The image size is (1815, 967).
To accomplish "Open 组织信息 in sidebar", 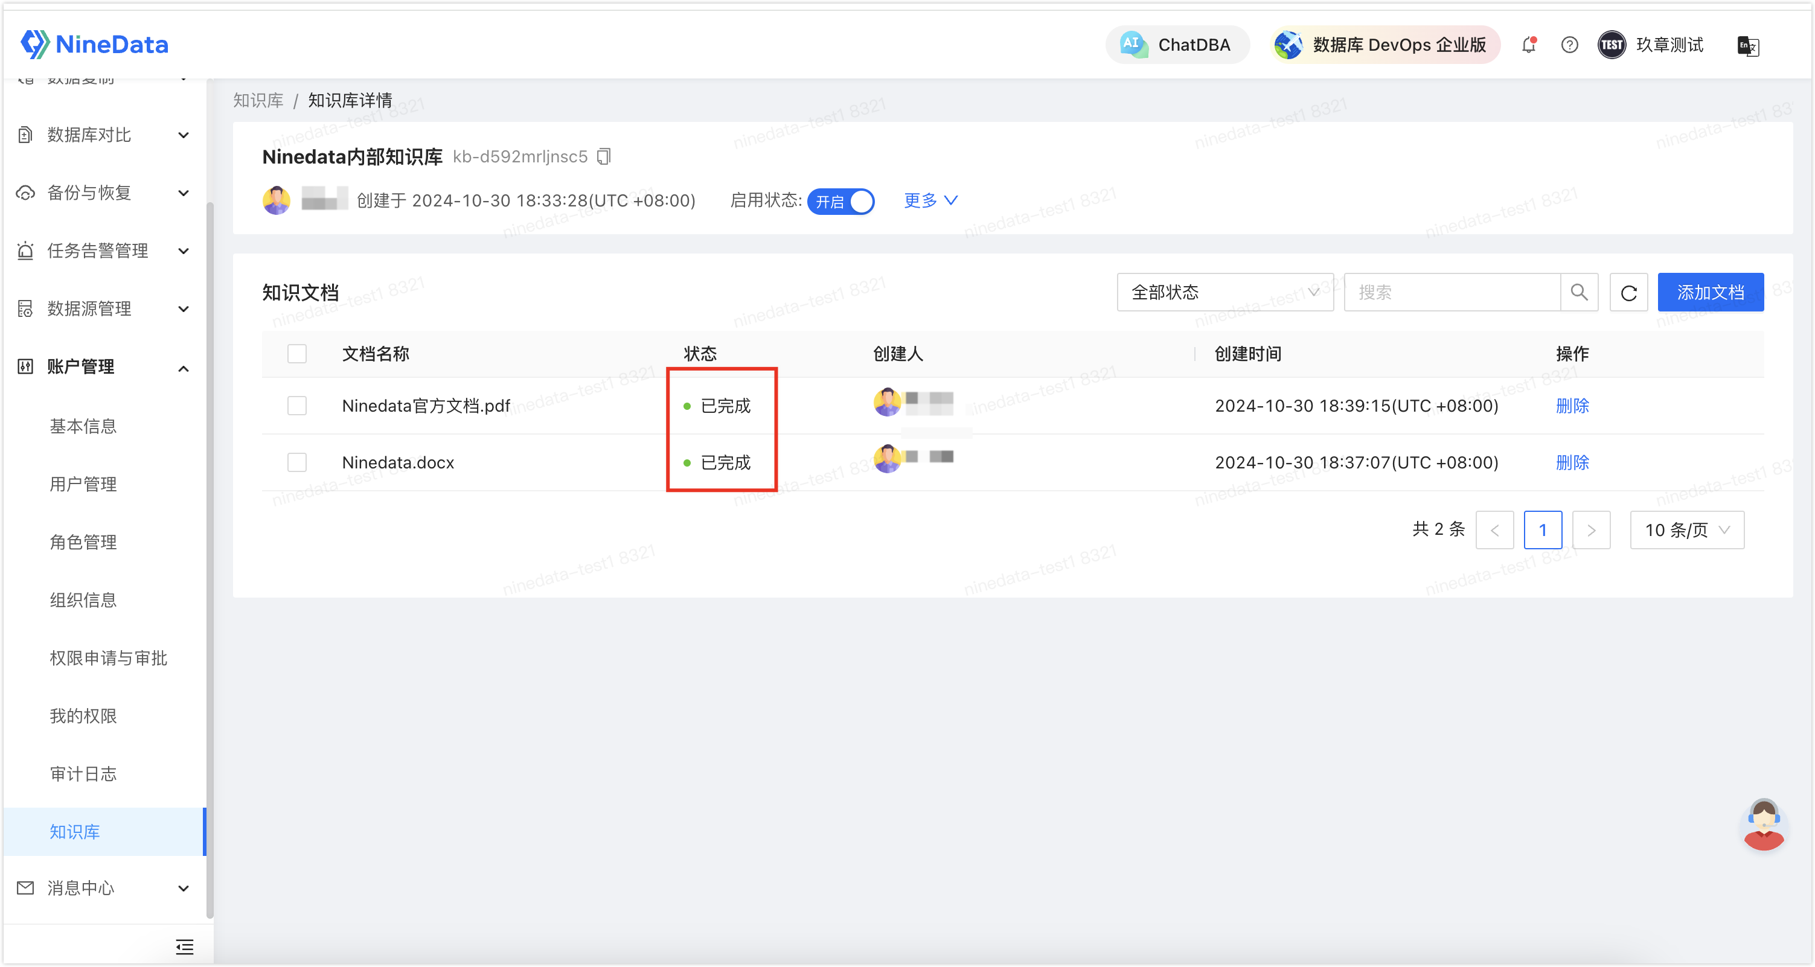I will click(83, 599).
